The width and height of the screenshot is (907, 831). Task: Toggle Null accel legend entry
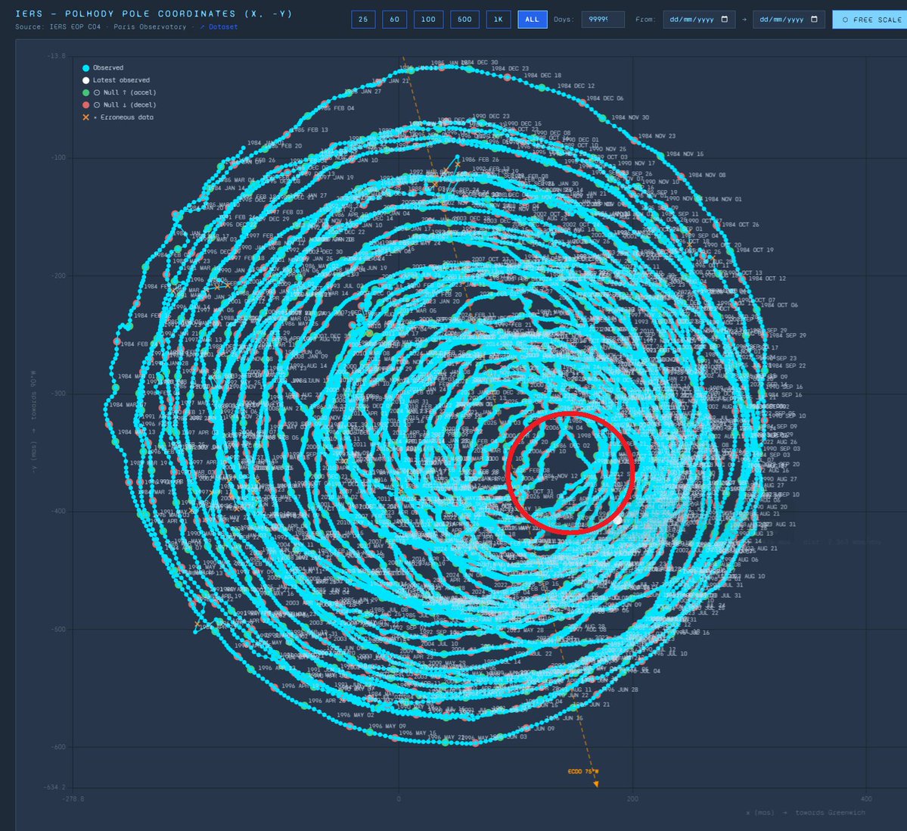coord(120,92)
